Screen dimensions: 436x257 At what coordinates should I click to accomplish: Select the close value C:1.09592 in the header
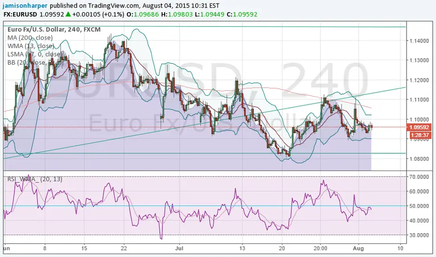click(x=242, y=14)
